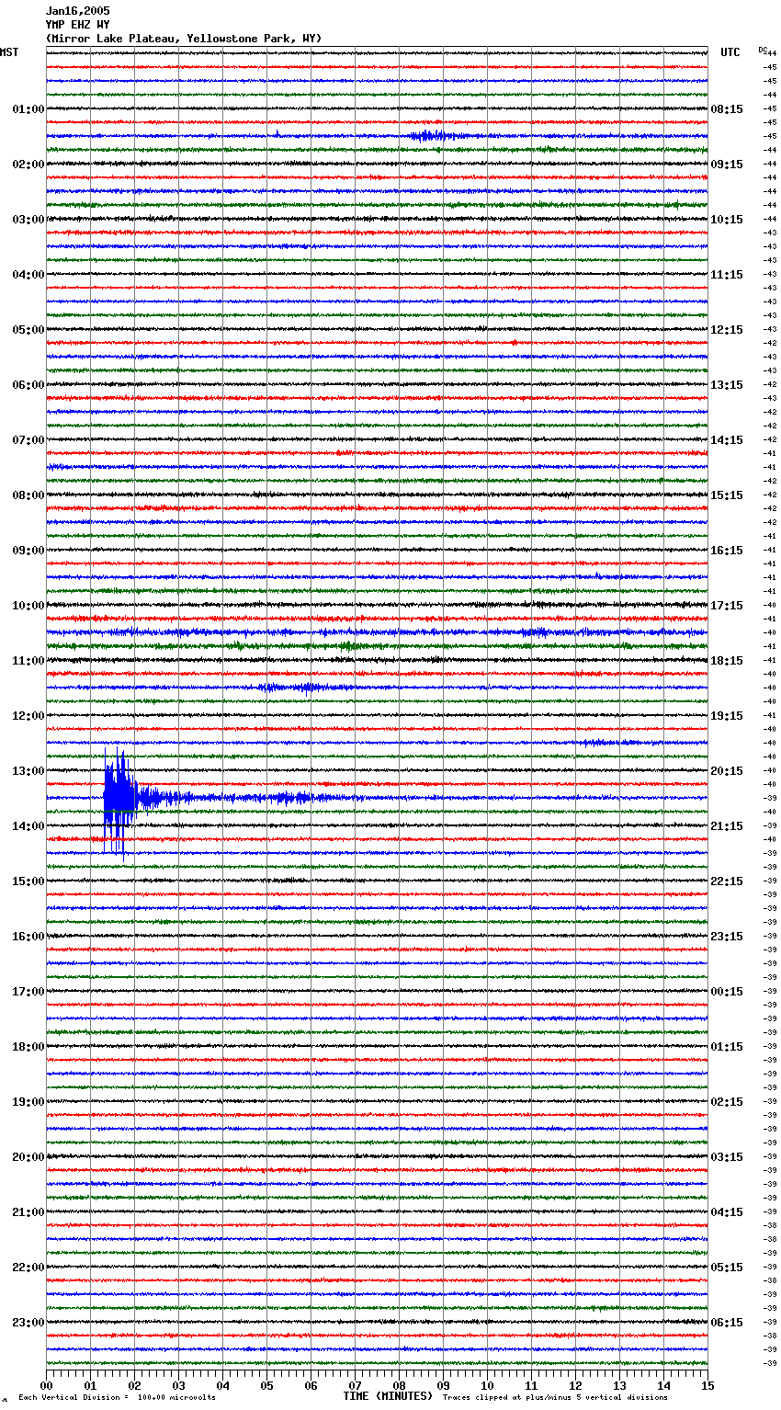Select the 11:15 UTC time label

click(x=727, y=275)
